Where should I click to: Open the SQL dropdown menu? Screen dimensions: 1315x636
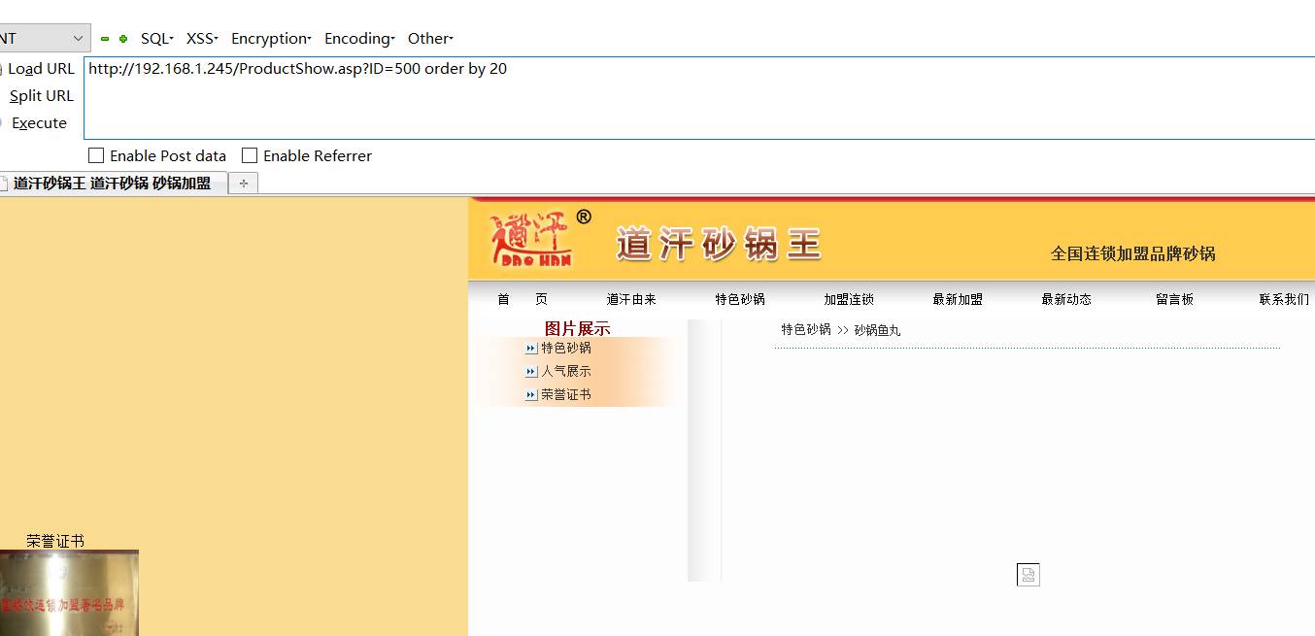tap(157, 39)
